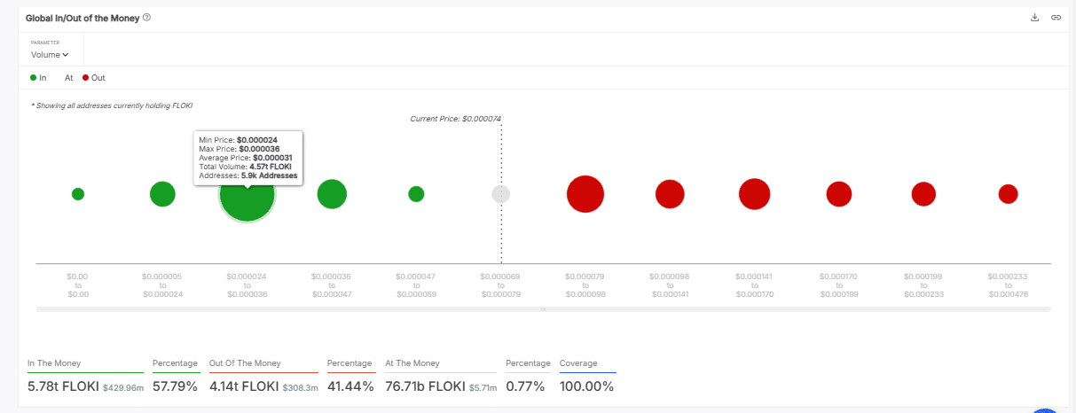
Task: Click the copy link icon
Action: 1056,18
